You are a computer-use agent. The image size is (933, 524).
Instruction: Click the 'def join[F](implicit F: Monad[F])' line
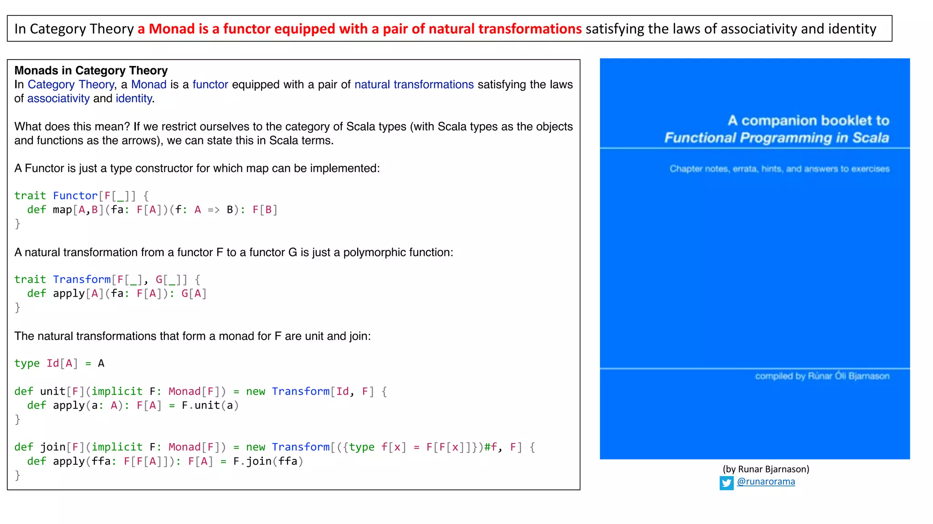click(x=275, y=447)
